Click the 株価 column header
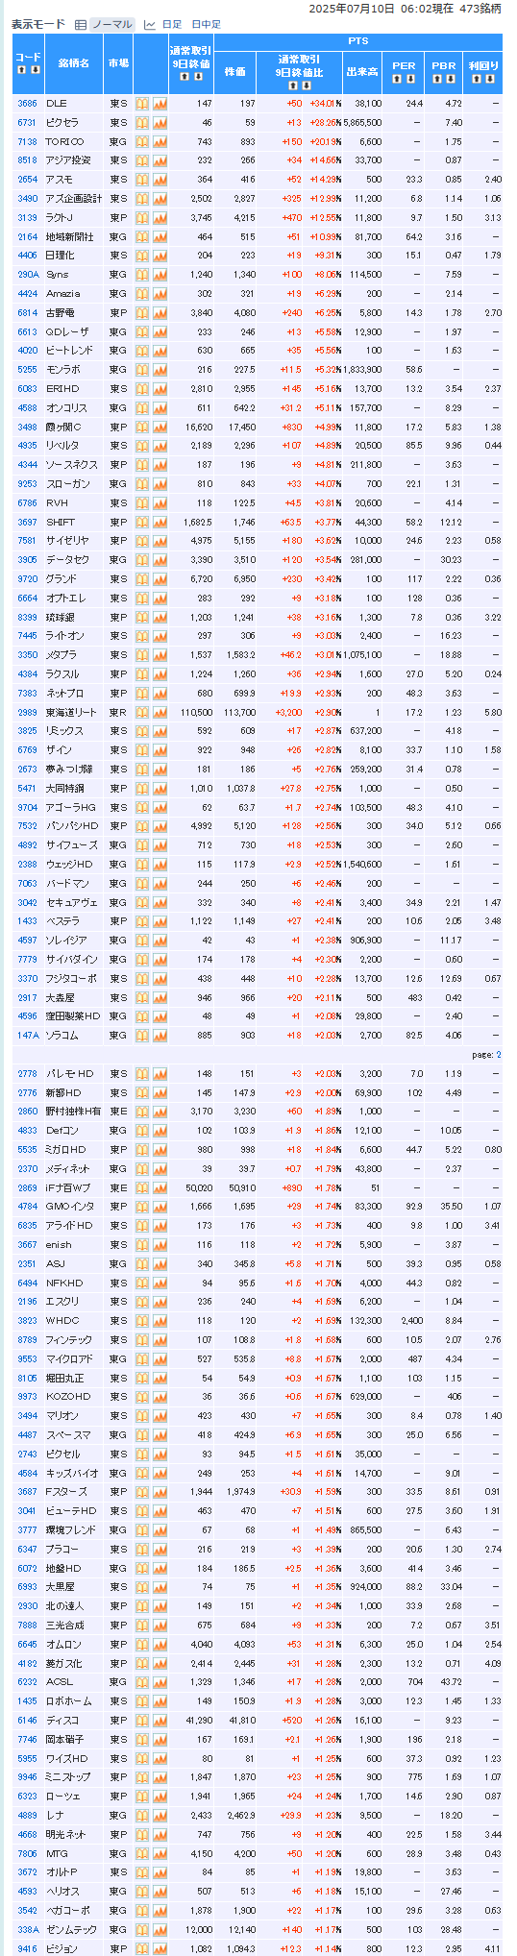The image size is (517, 1956). tap(234, 72)
